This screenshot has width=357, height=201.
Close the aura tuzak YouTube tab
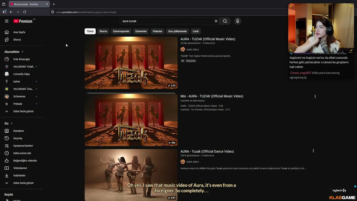47,4
